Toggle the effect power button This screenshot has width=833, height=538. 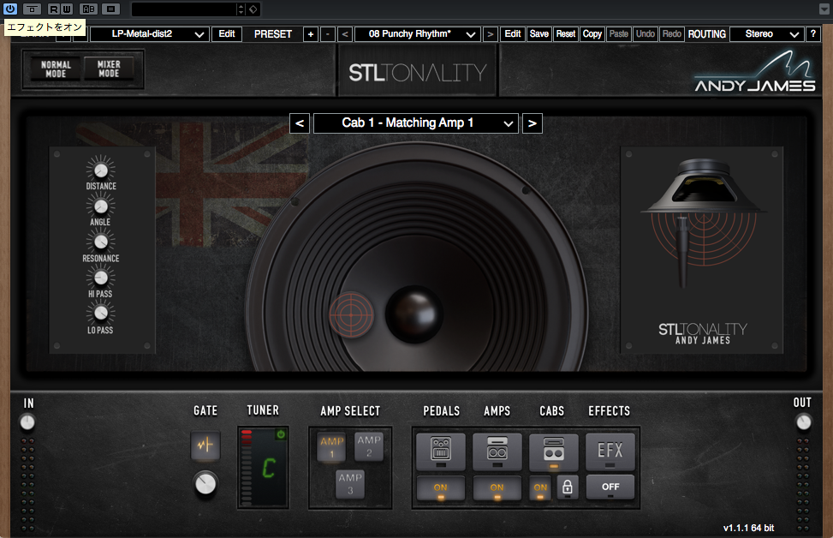[x=9, y=9]
